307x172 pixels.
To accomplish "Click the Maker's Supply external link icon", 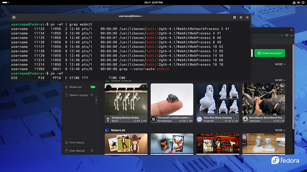I will pos(92,95).
